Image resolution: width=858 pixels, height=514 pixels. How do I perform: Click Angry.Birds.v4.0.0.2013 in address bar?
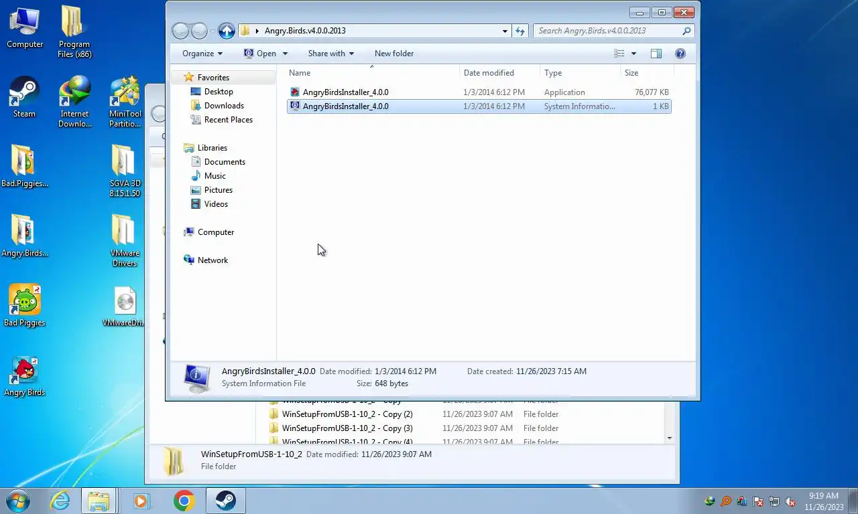pyautogui.click(x=305, y=31)
